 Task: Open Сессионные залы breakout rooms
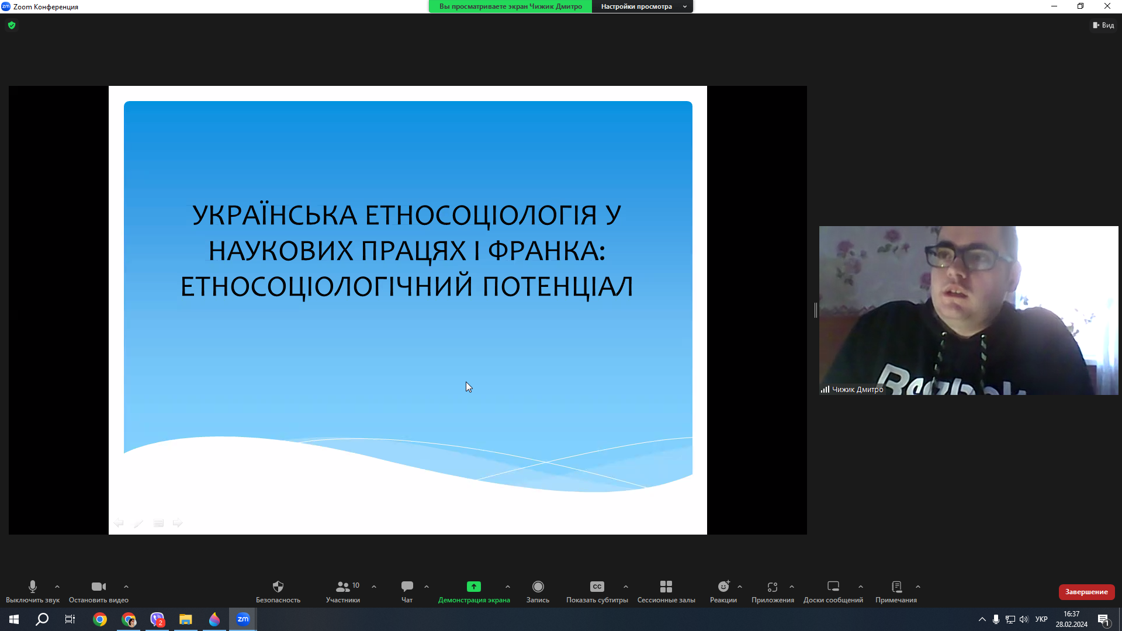(666, 591)
